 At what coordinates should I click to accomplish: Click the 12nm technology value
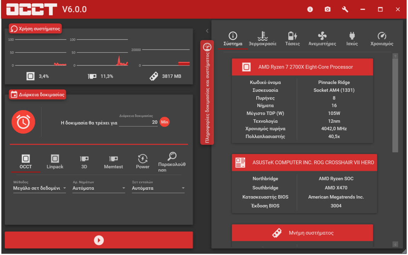pos(334,121)
